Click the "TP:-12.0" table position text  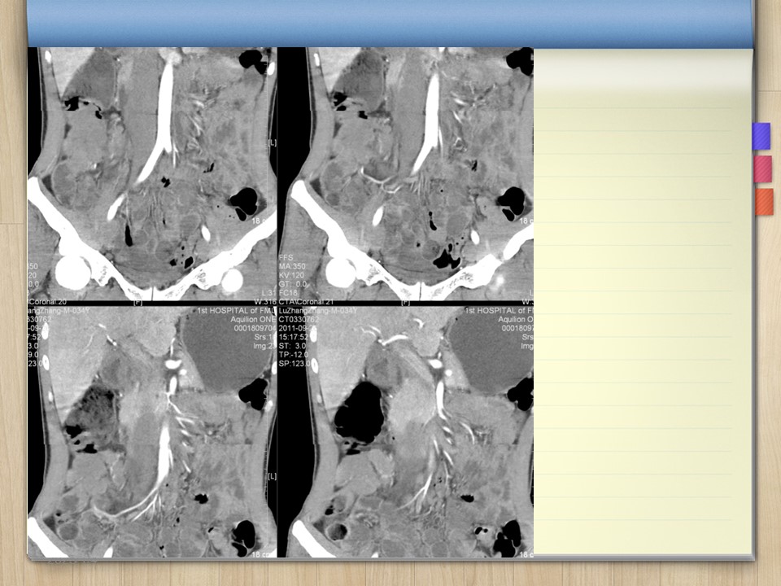click(x=294, y=354)
